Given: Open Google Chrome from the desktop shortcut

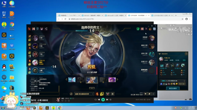Looking at the screenshot, I should [12, 26].
